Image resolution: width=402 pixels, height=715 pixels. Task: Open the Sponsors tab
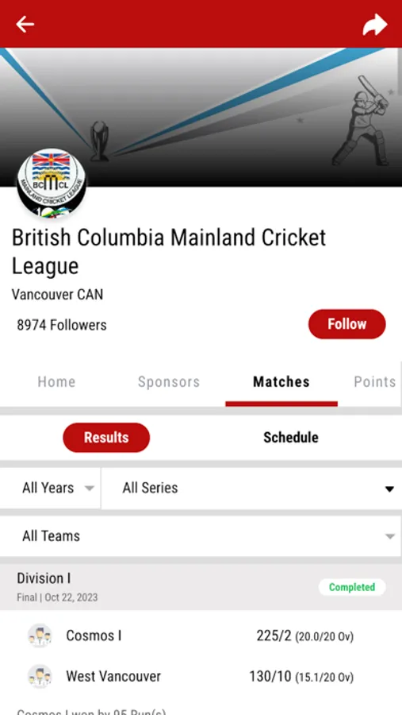click(169, 381)
